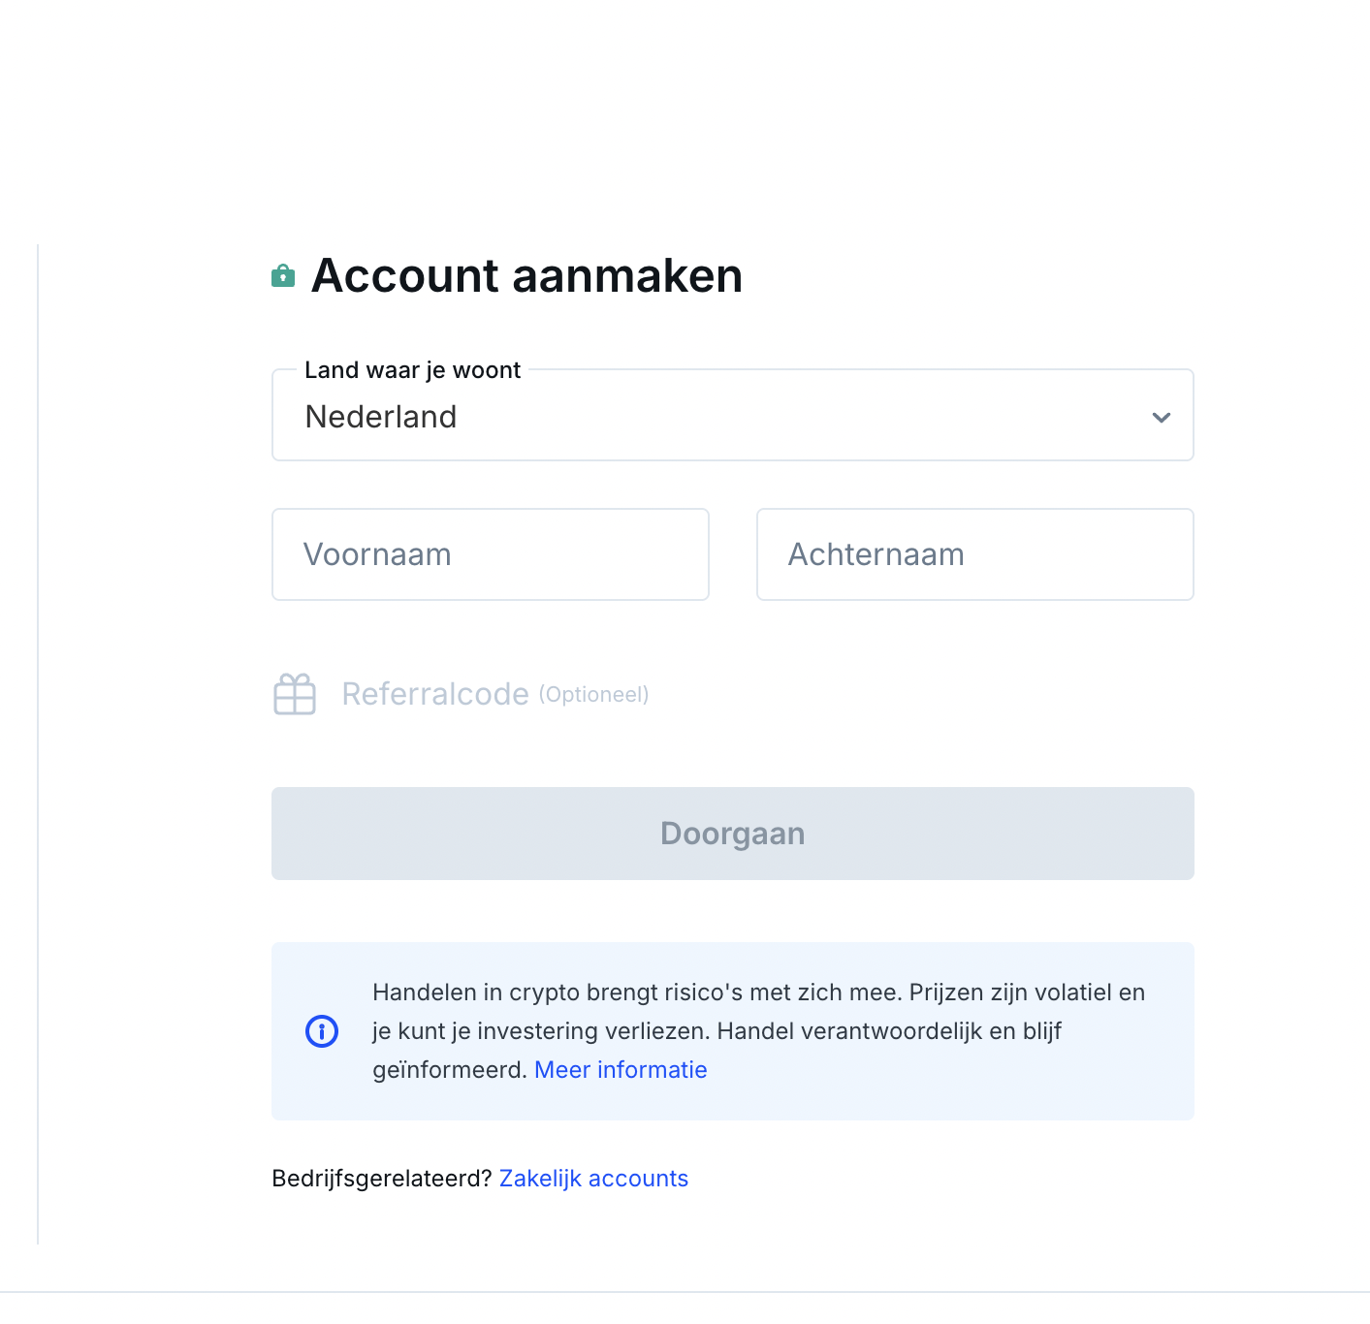Click the gift icon next to Referralcode
Screen dimensions: 1370x1324
click(295, 694)
